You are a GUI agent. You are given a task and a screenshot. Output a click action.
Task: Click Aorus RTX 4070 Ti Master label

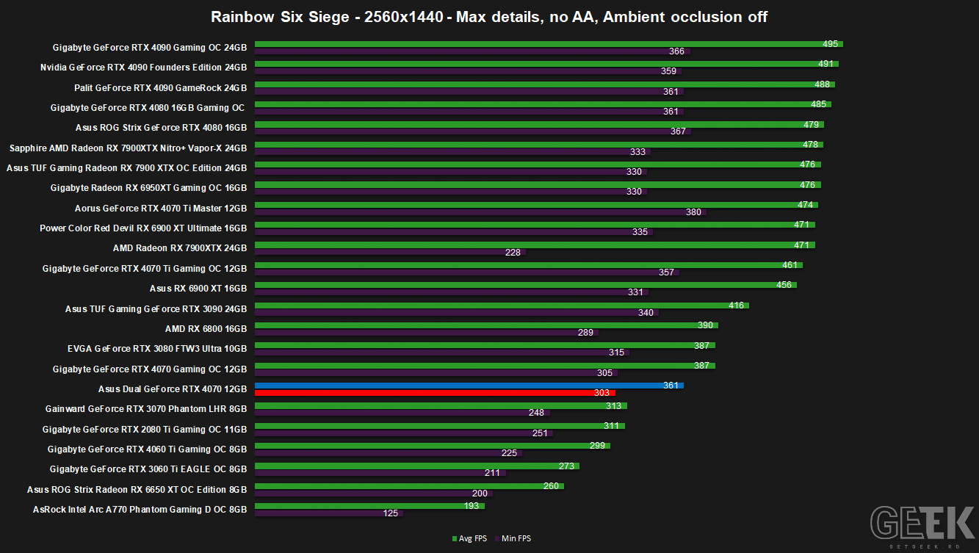161,209
